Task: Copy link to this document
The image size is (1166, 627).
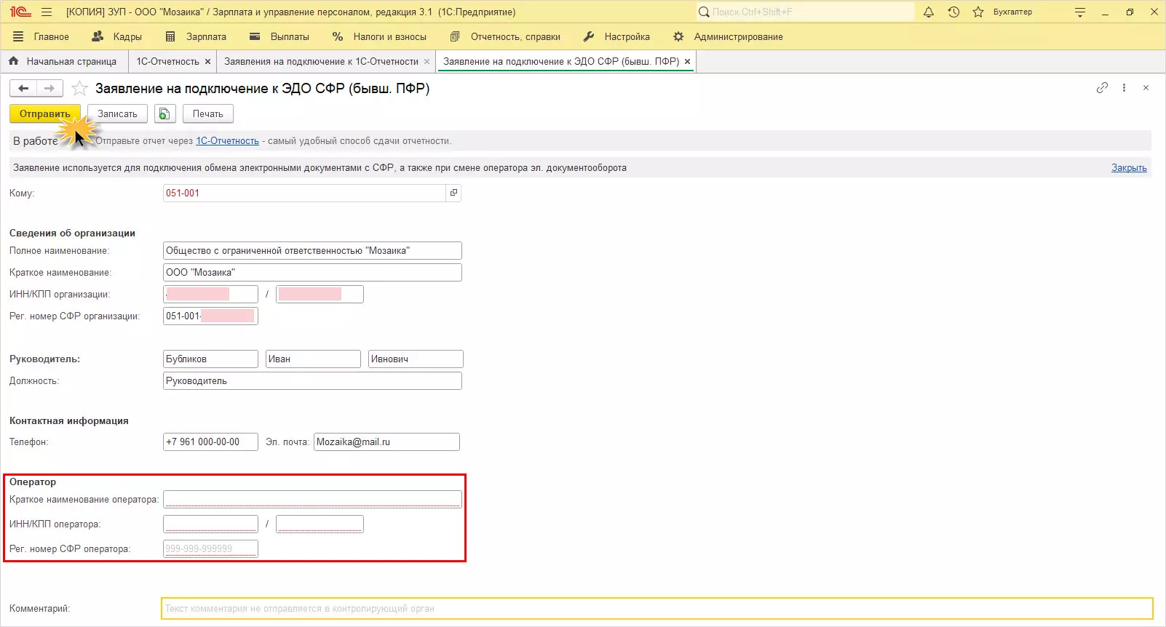Action: [x=1102, y=88]
